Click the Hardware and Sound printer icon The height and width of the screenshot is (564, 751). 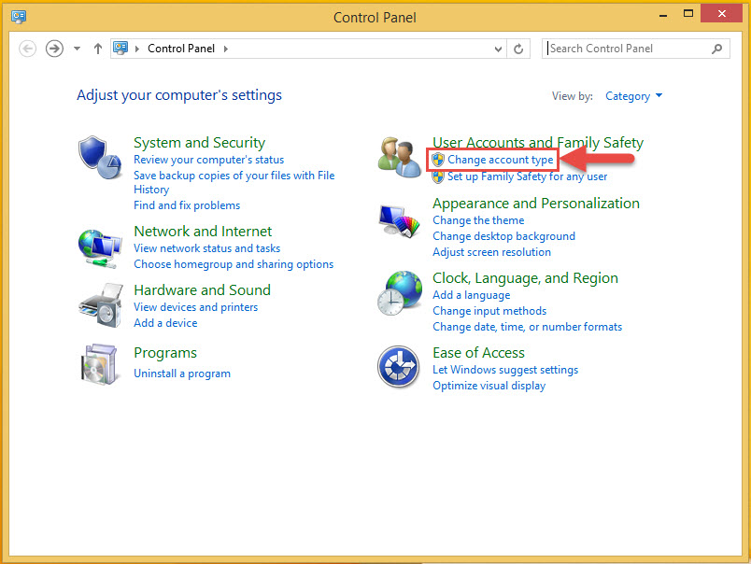pos(99,304)
